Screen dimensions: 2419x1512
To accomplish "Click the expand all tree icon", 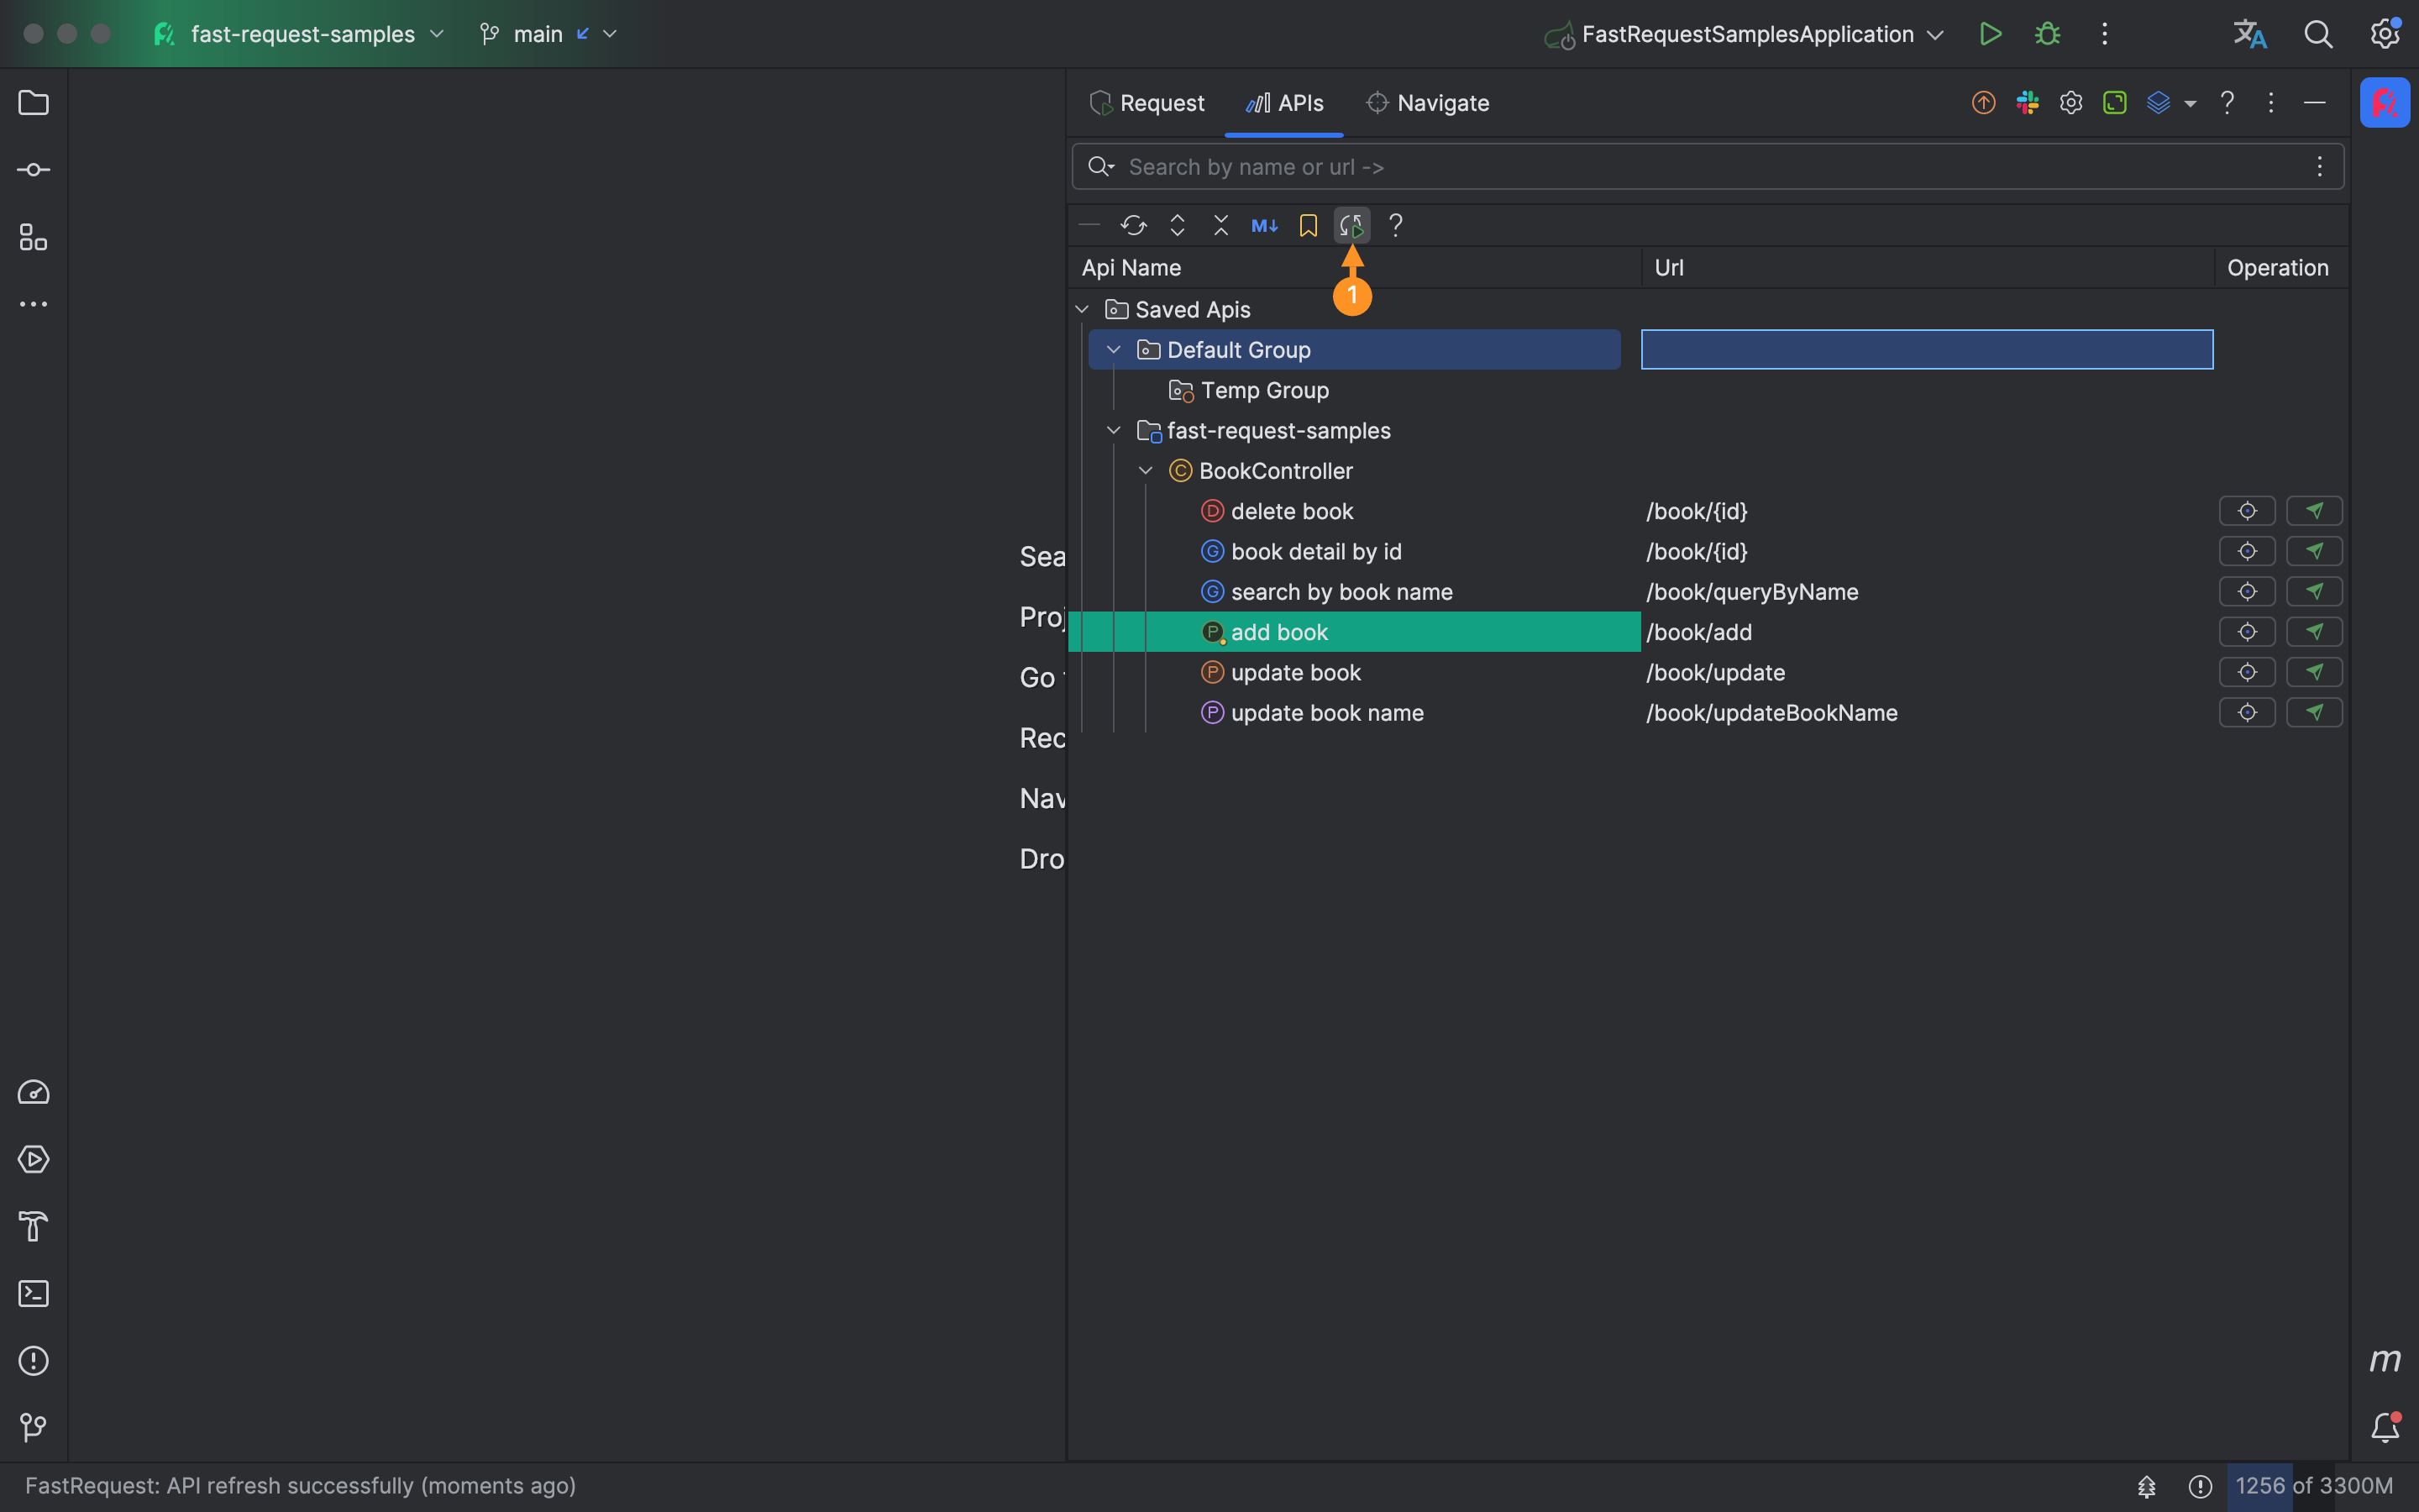I will [1177, 225].
